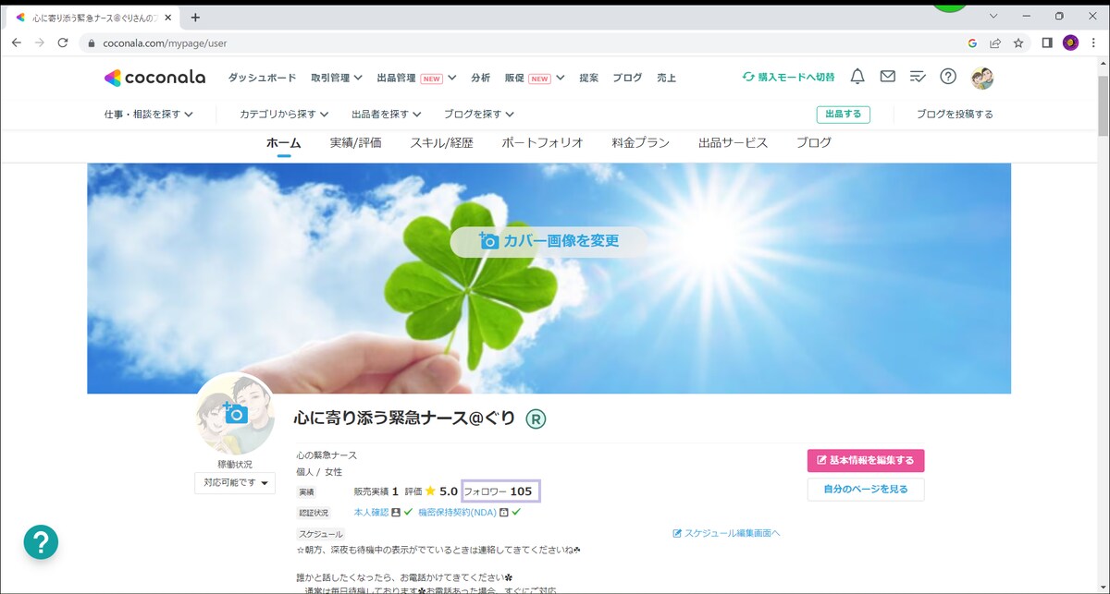Click the 機密保持契約(NDA) link
Image resolution: width=1110 pixels, height=594 pixels.
[458, 512]
